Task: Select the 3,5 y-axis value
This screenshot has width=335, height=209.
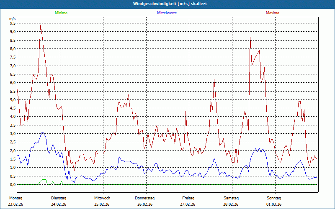Action: [x=13, y=125]
